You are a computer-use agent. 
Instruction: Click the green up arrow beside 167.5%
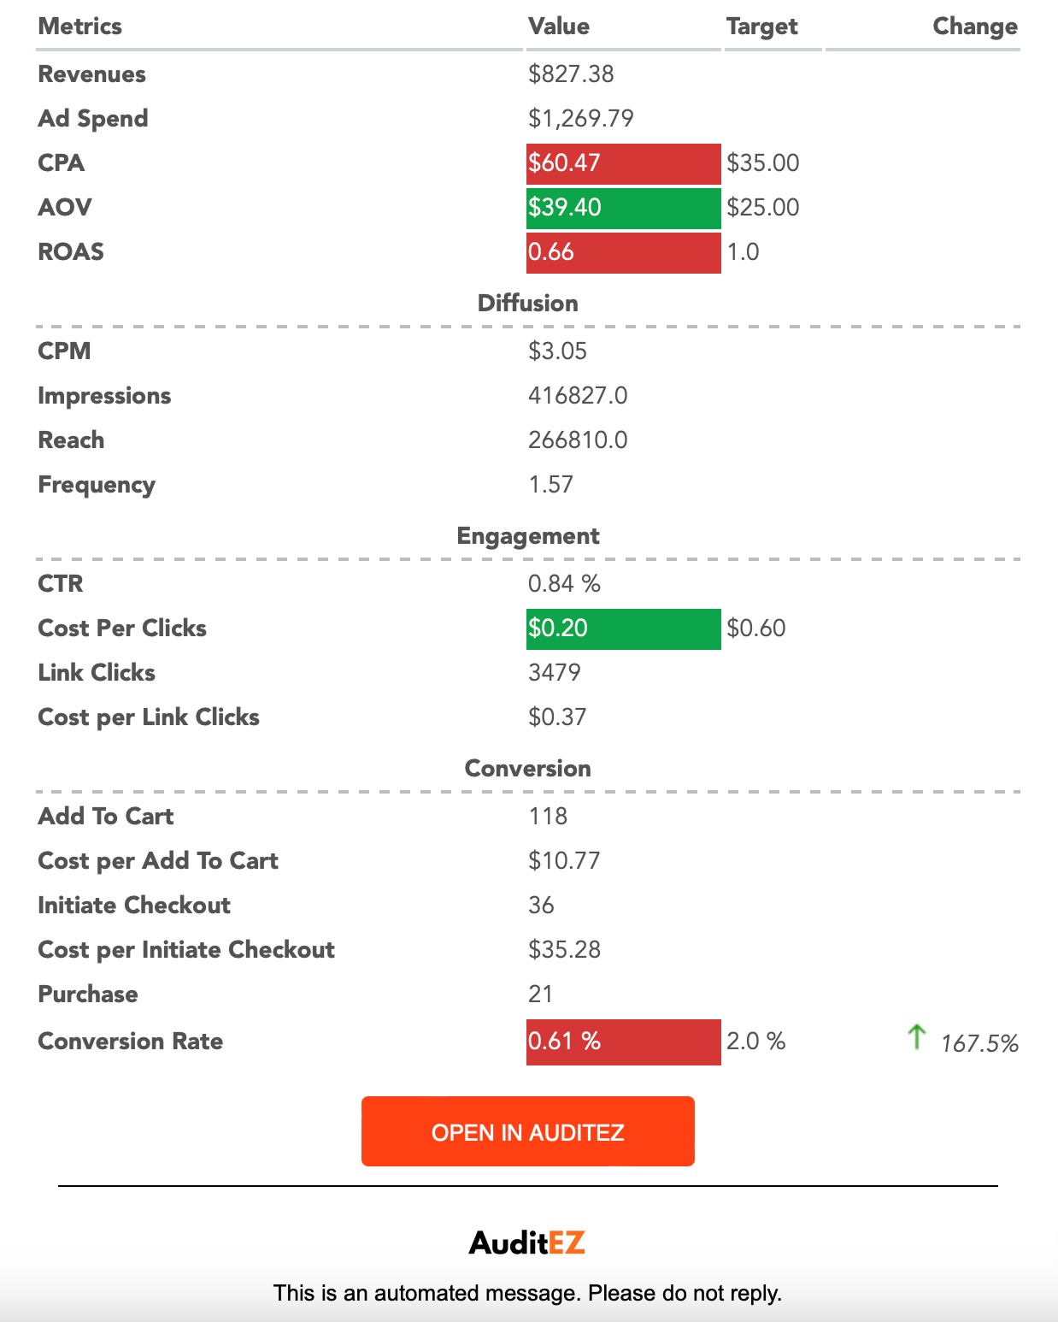click(916, 1037)
